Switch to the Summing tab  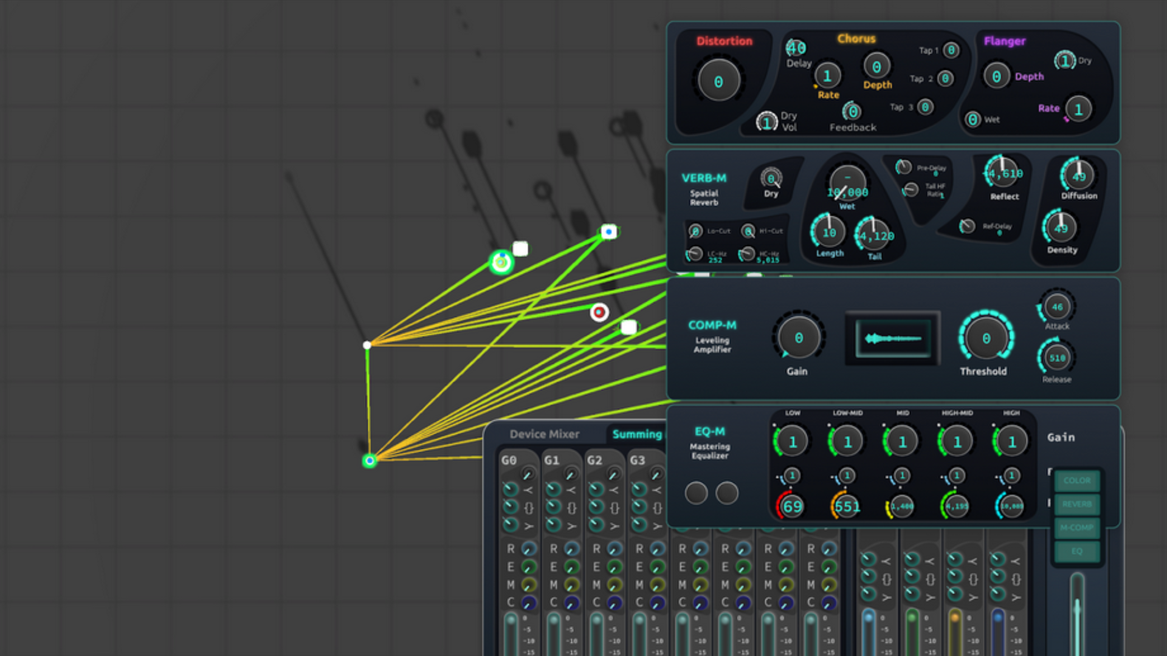pyautogui.click(x=636, y=434)
